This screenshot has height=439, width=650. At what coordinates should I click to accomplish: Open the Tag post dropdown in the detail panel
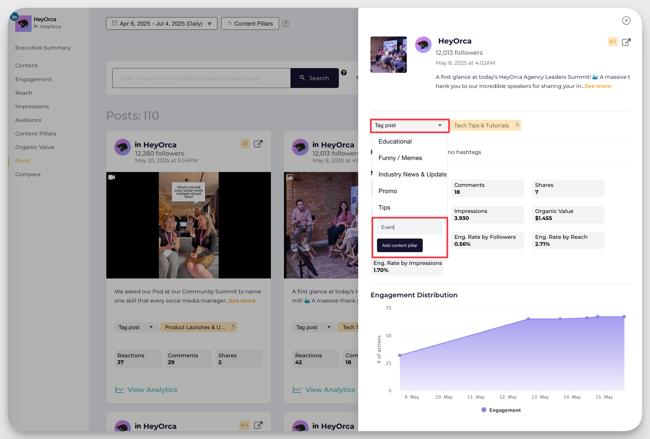pos(409,125)
